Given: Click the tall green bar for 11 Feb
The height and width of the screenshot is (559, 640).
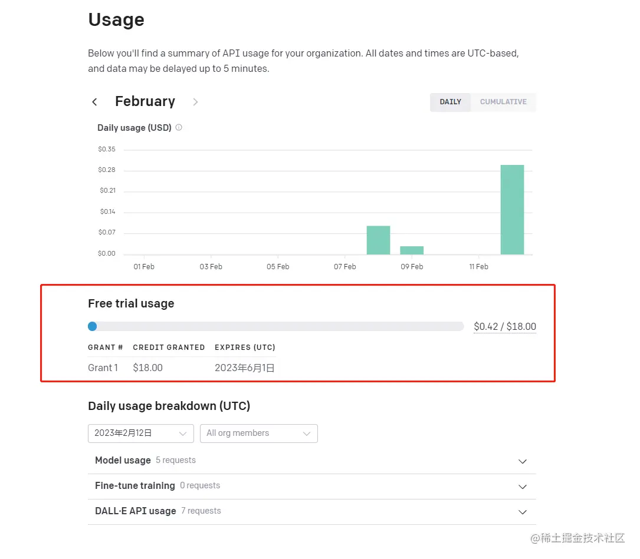Looking at the screenshot, I should click(x=512, y=209).
